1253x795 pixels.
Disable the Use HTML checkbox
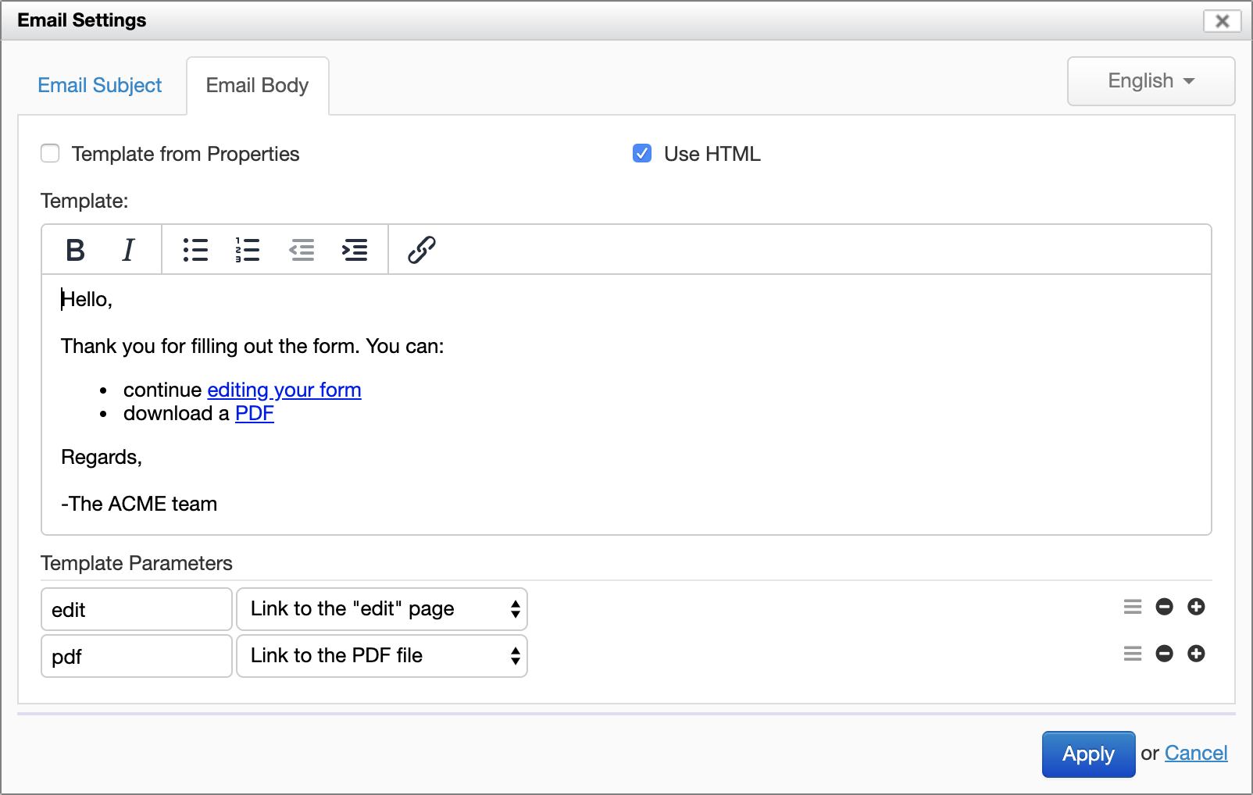coord(641,154)
